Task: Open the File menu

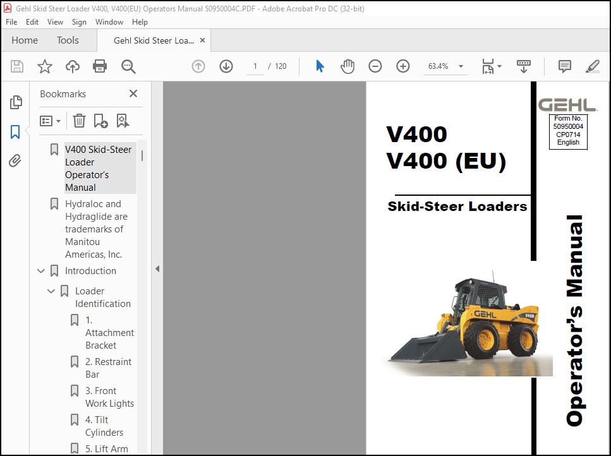Action: [x=11, y=22]
